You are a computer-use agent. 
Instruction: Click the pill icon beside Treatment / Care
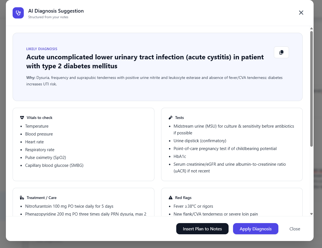click(x=22, y=197)
